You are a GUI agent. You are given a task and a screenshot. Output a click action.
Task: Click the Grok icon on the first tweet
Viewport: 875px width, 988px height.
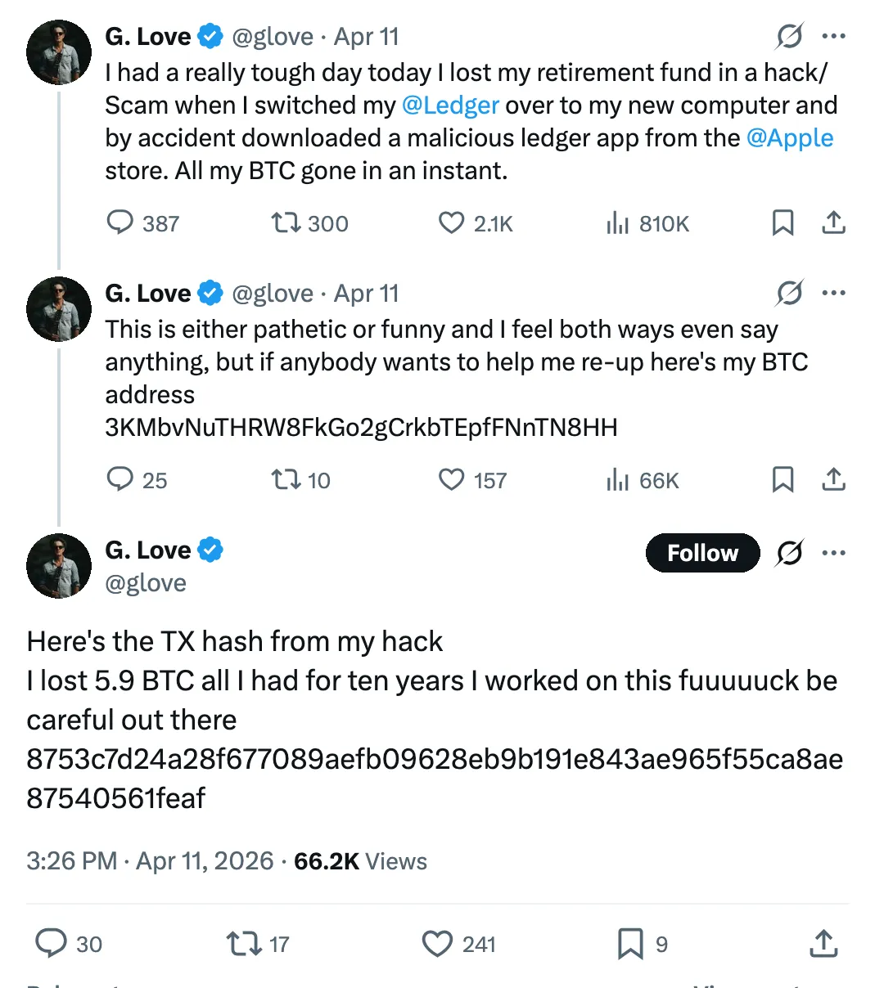coord(789,37)
